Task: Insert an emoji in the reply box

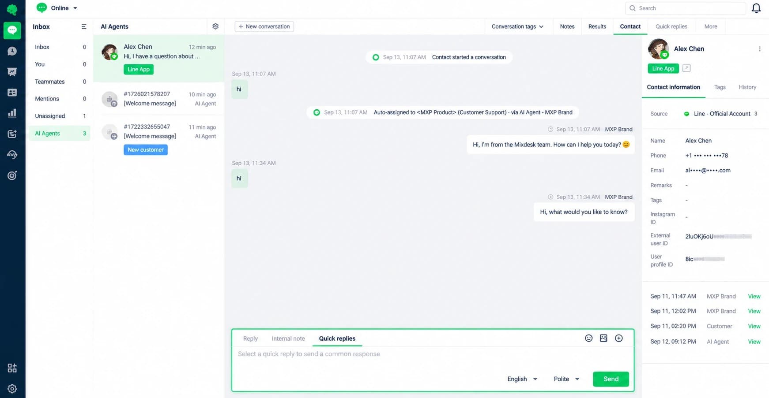Action: (x=588, y=338)
